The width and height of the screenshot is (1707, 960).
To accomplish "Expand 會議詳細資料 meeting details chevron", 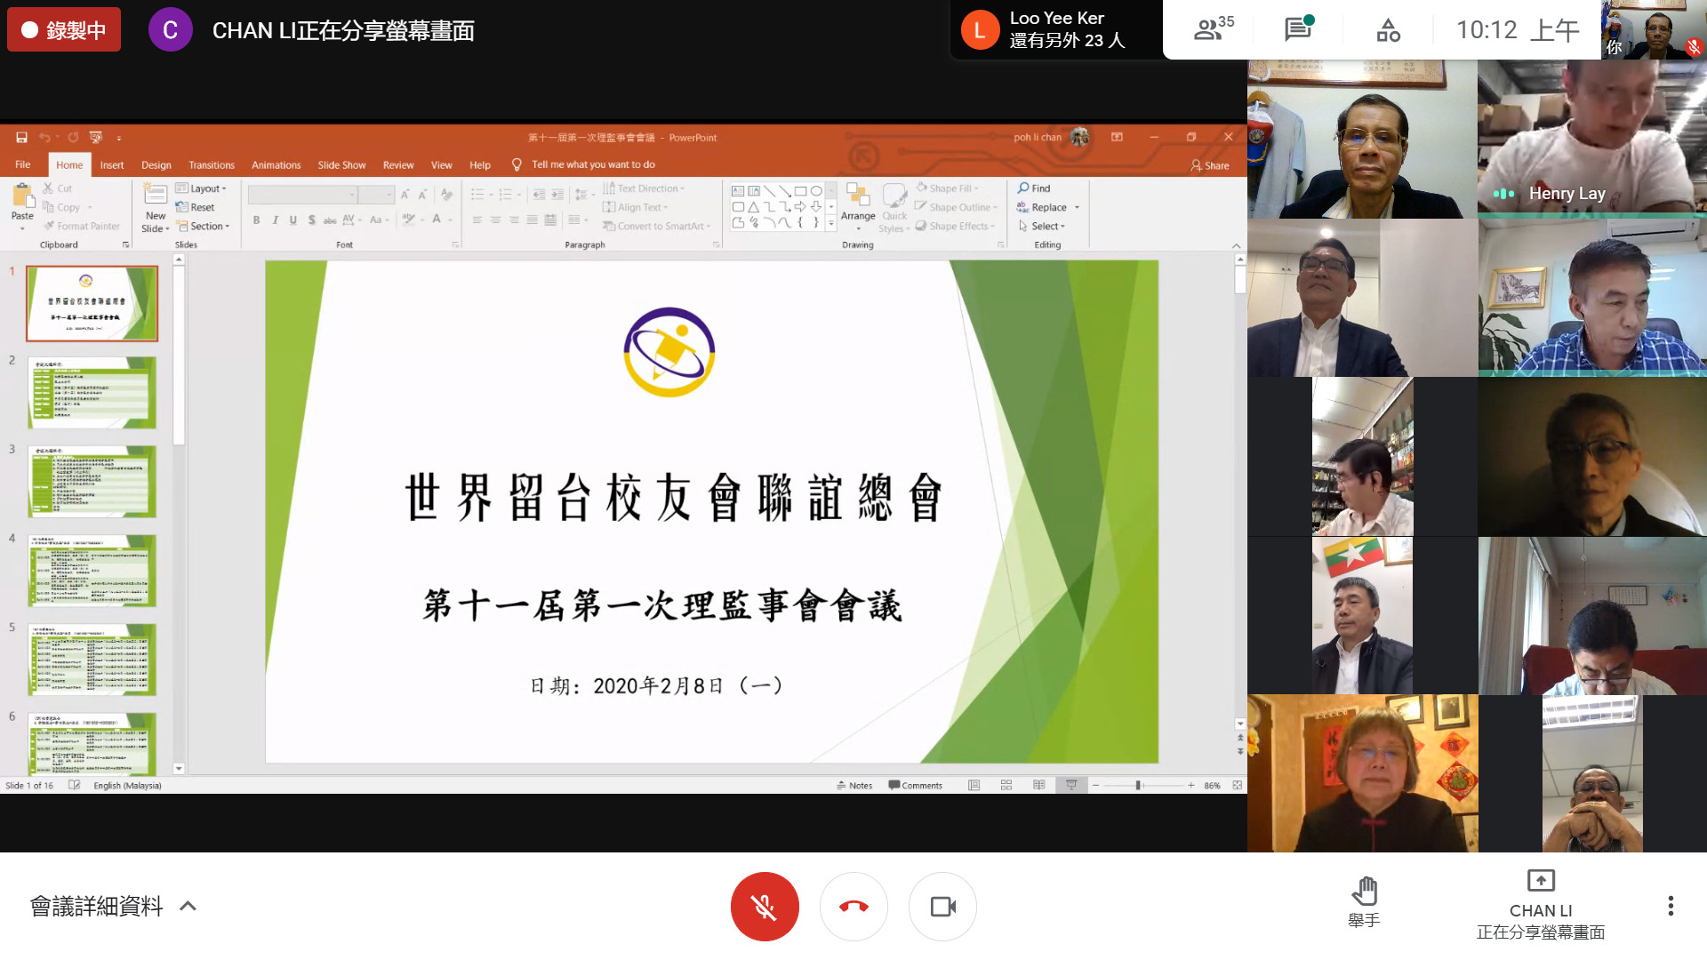I will point(188,907).
